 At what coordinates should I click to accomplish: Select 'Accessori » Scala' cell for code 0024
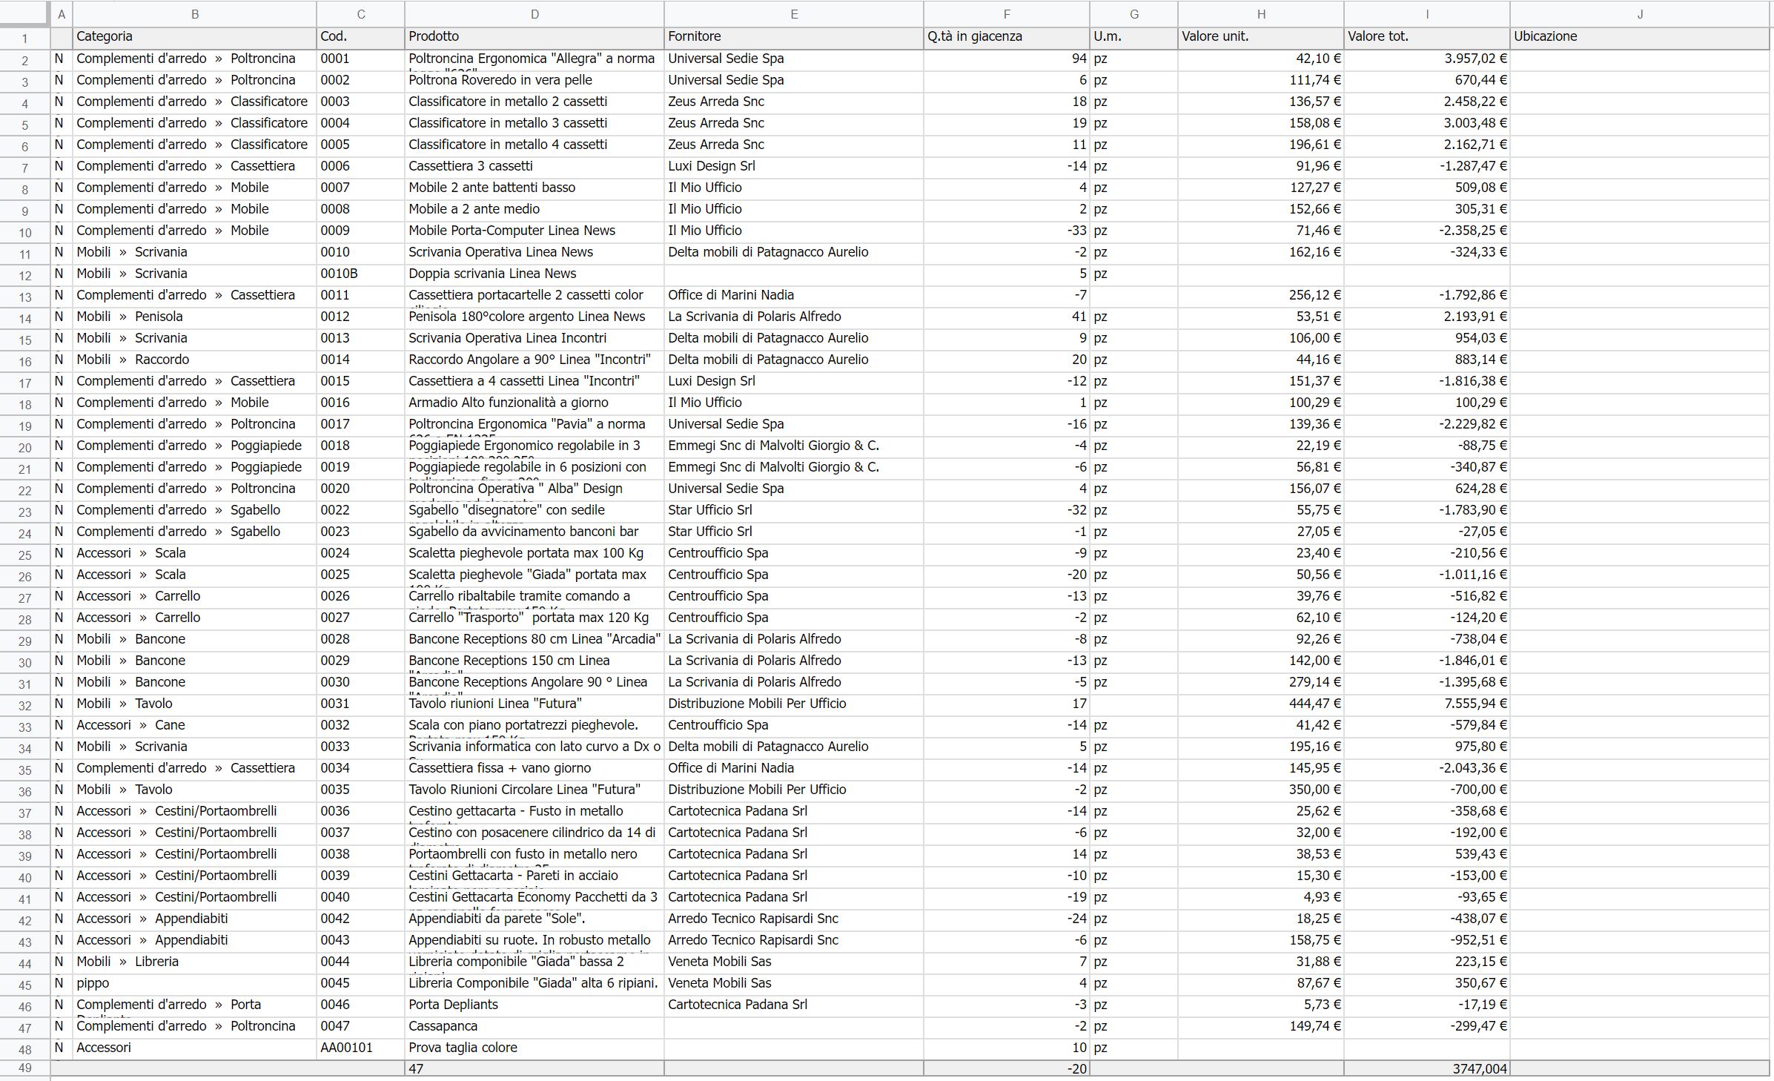[194, 554]
